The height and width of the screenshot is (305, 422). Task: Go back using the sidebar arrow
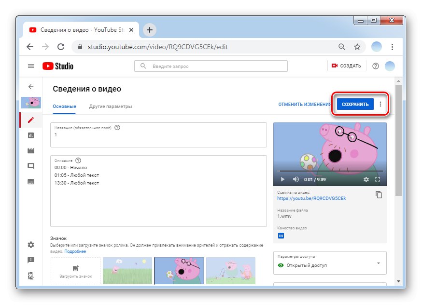pyautogui.click(x=31, y=87)
